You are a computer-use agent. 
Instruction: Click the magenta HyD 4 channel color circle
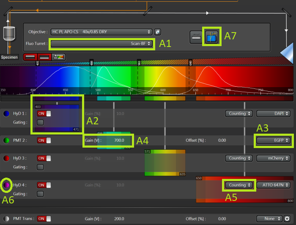[6, 185]
